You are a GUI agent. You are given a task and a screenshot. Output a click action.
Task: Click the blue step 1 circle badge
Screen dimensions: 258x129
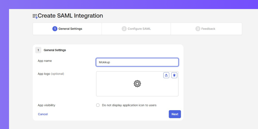tap(55, 29)
